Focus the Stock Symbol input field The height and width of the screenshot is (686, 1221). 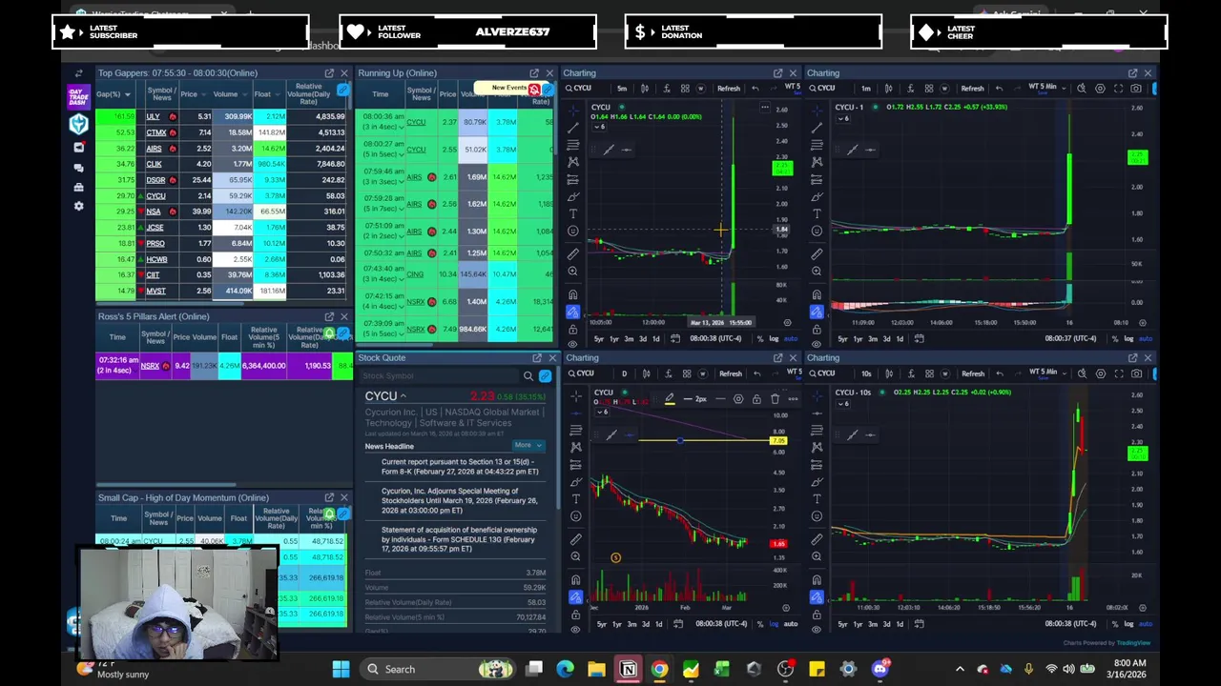440,376
